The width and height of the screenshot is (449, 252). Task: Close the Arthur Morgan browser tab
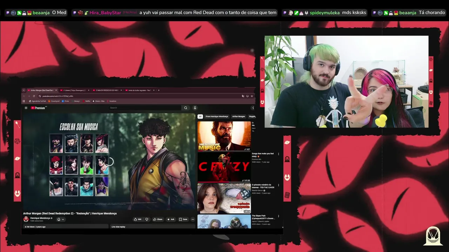point(56,90)
